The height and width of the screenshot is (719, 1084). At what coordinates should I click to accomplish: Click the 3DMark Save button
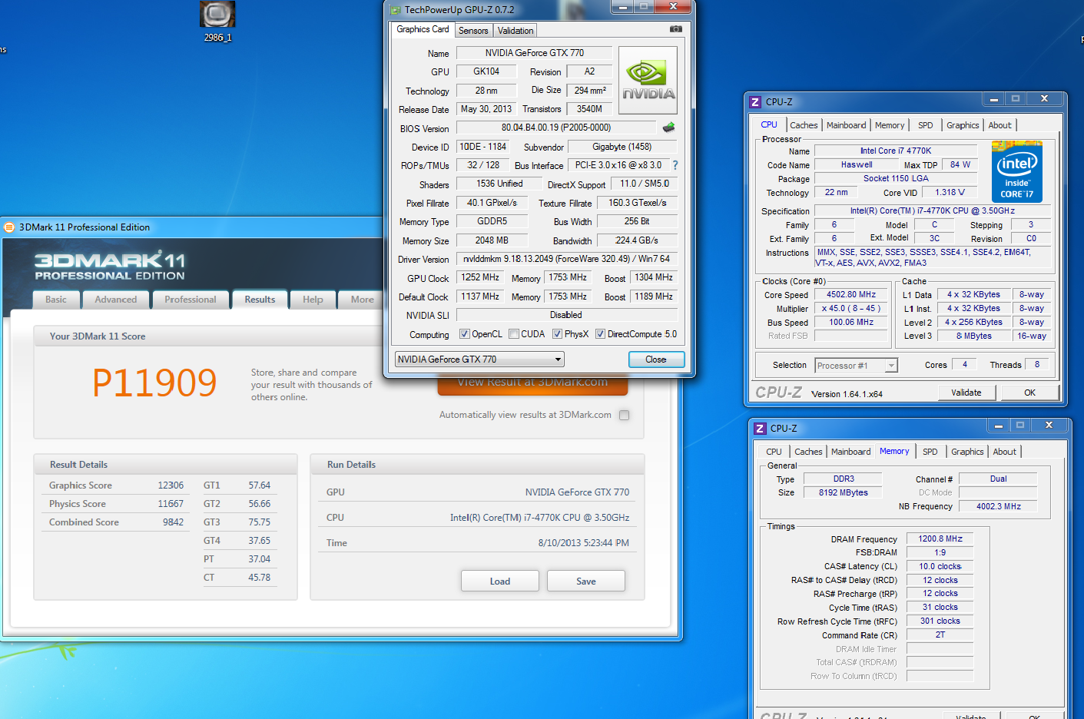[586, 581]
